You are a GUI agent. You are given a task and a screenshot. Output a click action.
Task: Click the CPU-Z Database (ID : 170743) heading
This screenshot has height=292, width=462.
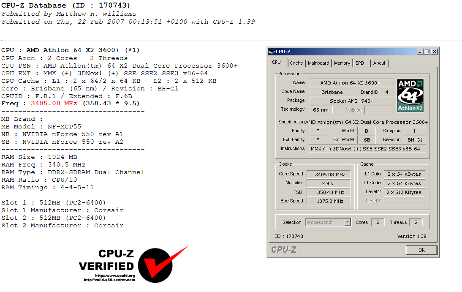pos(66,5)
